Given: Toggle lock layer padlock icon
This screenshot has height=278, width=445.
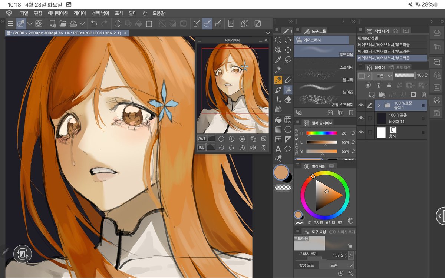Looking at the screenshot, I should (x=389, y=85).
